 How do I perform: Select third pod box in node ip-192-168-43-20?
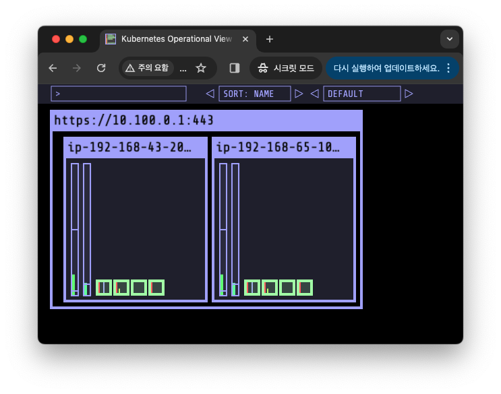139,288
